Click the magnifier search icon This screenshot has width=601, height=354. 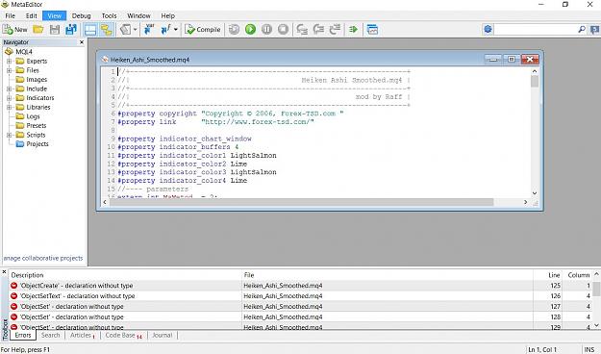coord(582,29)
